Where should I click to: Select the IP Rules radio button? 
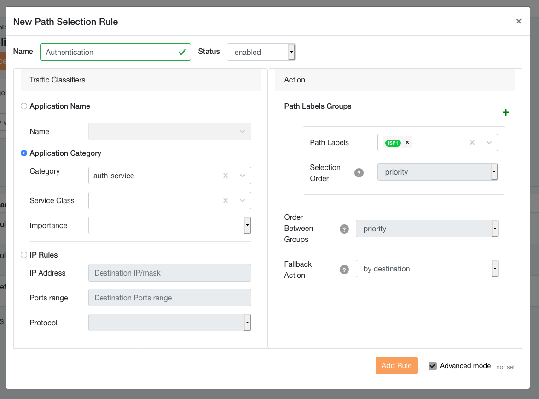(24, 255)
